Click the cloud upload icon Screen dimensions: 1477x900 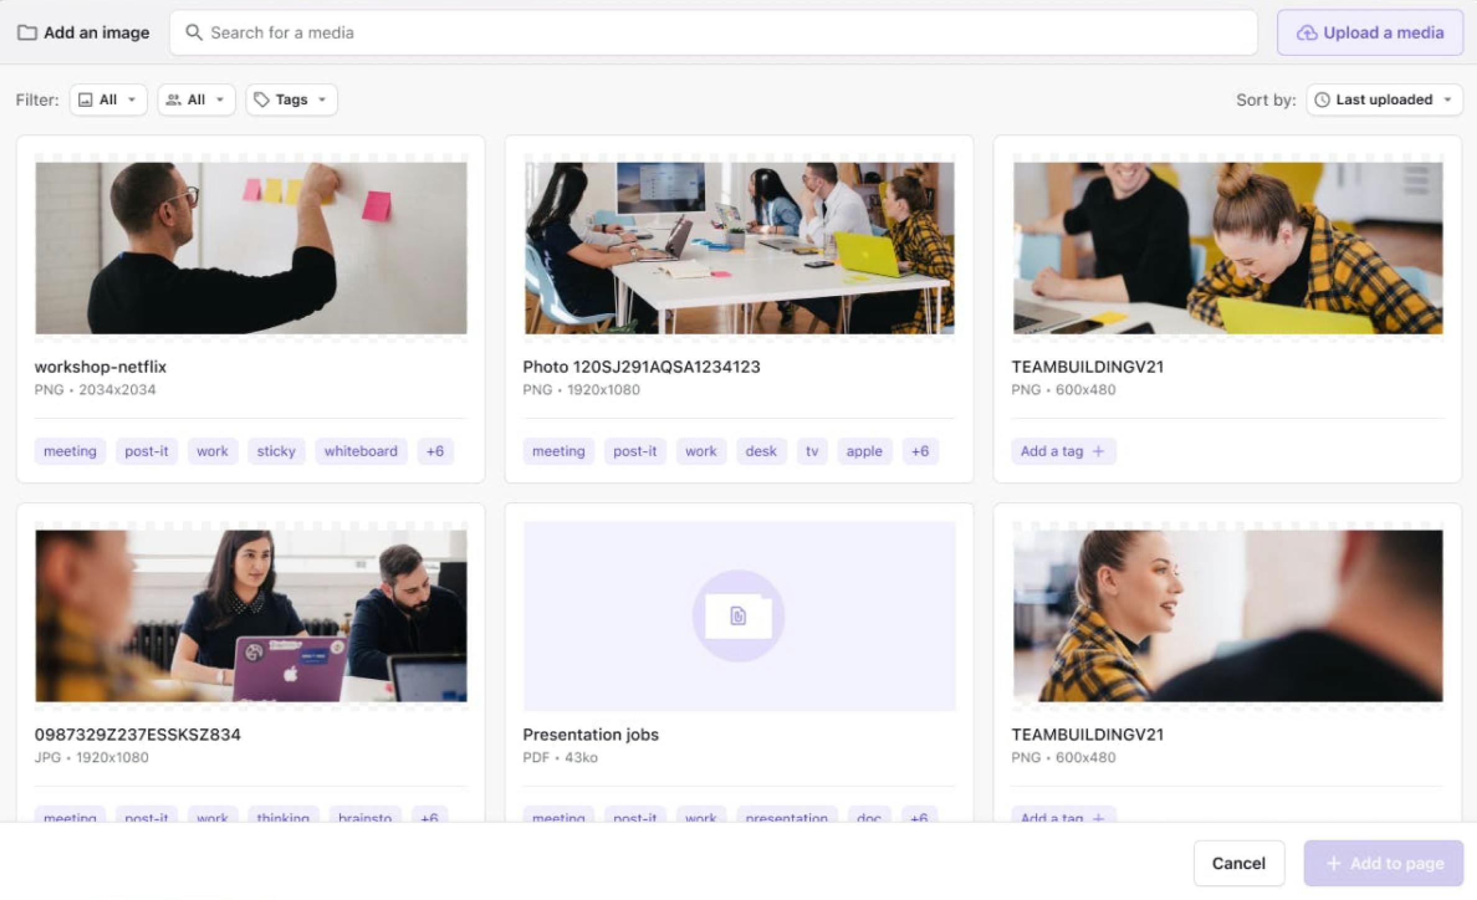point(1306,33)
